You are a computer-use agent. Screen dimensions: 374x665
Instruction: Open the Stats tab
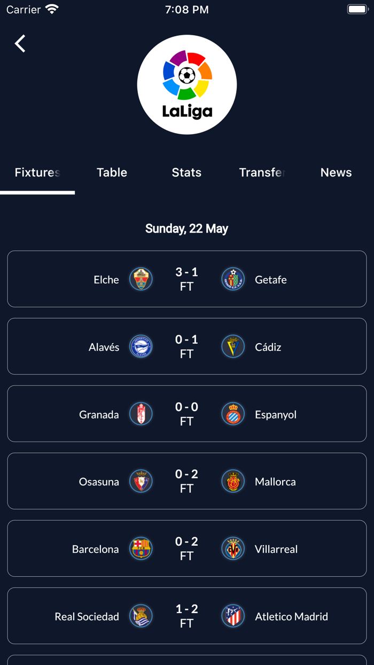click(186, 173)
